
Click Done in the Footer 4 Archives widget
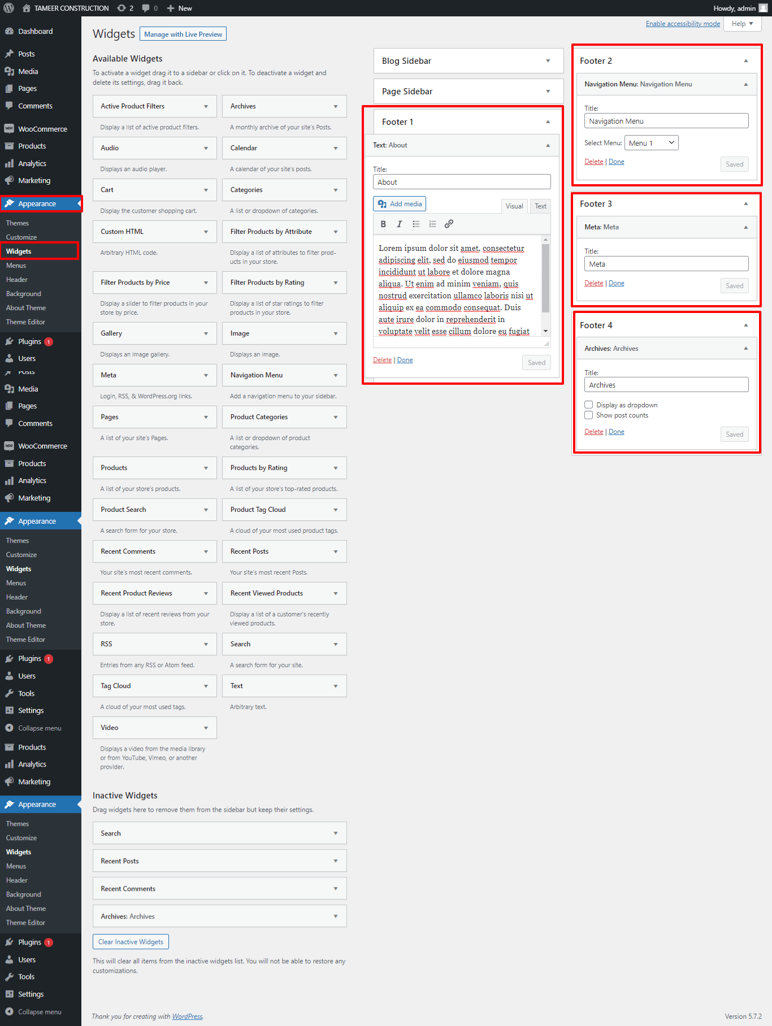click(x=616, y=432)
